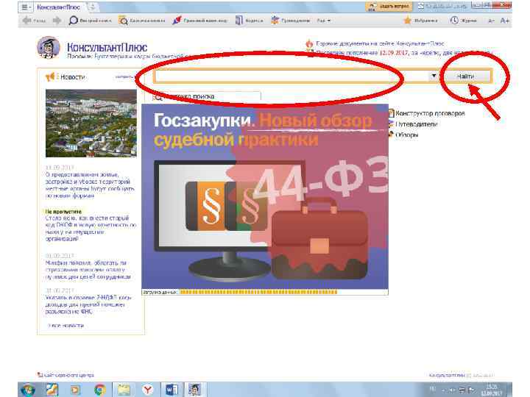530x397 pixels.
Task: Click the Загрузка данных progress bar
Action: pyautogui.click(x=258, y=292)
